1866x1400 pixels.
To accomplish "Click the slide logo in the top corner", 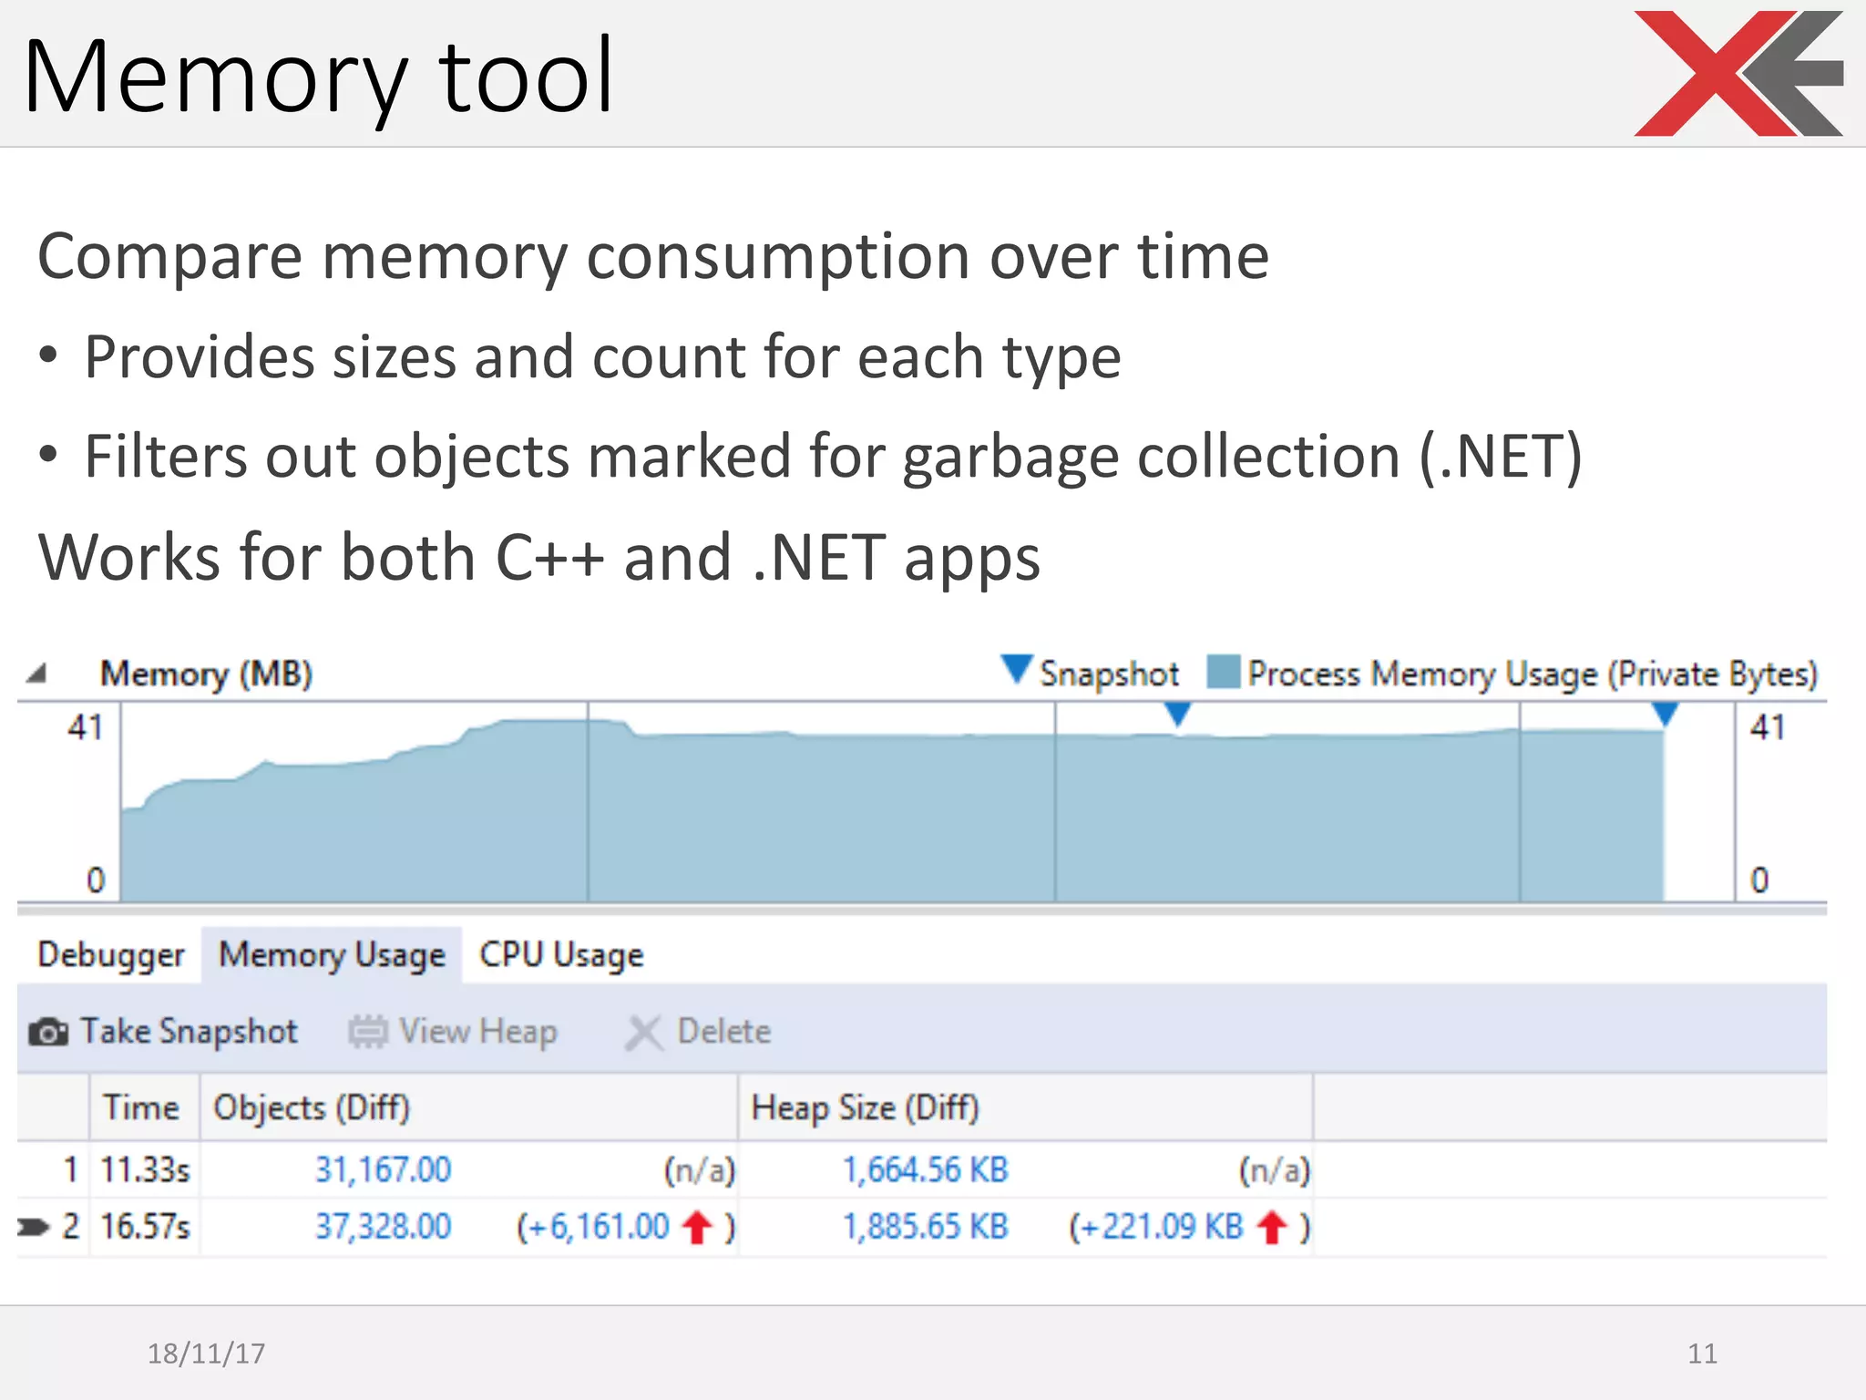I will tap(1738, 73).
